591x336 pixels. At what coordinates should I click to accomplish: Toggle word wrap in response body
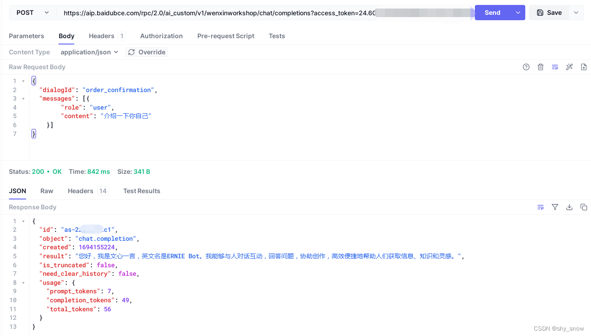click(541, 207)
